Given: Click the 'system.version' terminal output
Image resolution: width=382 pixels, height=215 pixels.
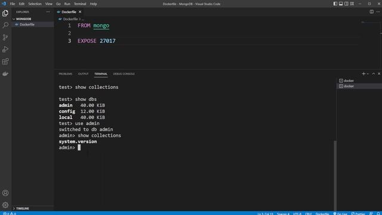Looking at the screenshot, I should coord(78,142).
